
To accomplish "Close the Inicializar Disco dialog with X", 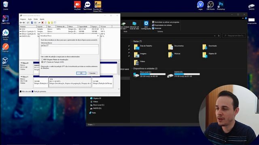I will tap(98, 35).
